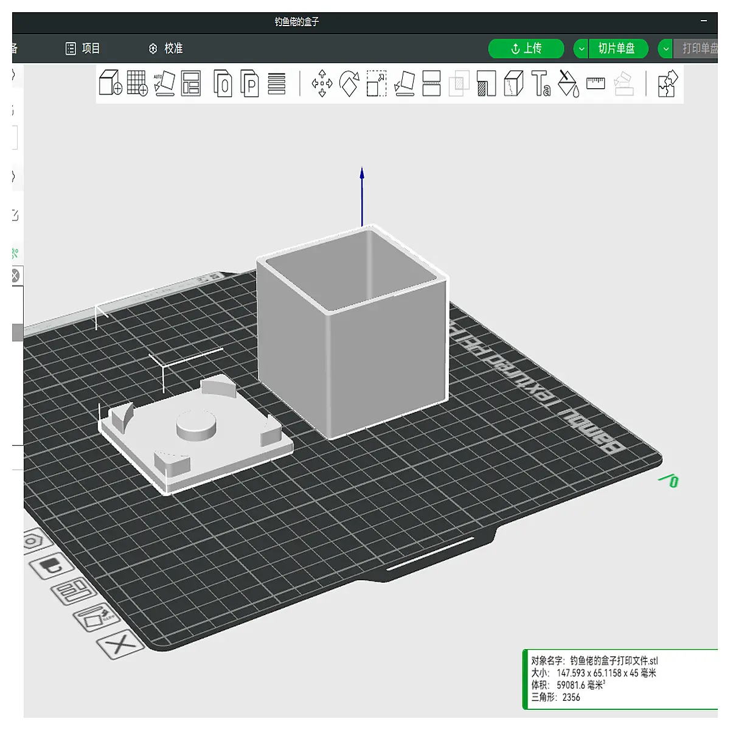Viewport: 730px width, 730px height.
Task: Click the object name 钓鱼佬的盒子打印文件.stl text
Action: click(x=614, y=661)
